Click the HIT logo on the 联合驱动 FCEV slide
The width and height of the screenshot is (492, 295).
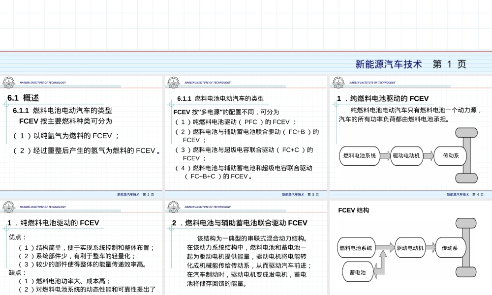tap(174, 207)
